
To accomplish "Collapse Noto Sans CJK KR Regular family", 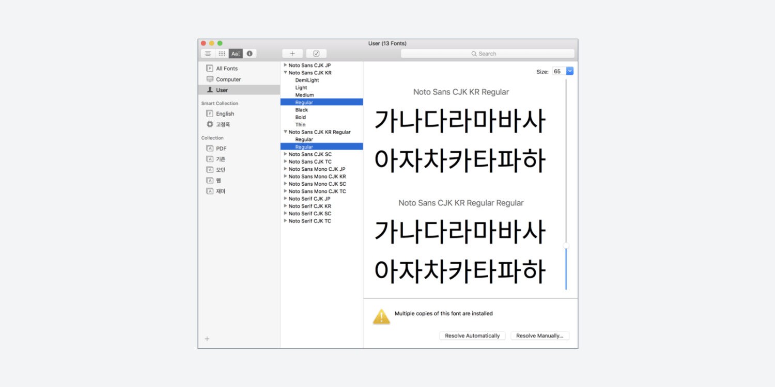I will click(285, 132).
